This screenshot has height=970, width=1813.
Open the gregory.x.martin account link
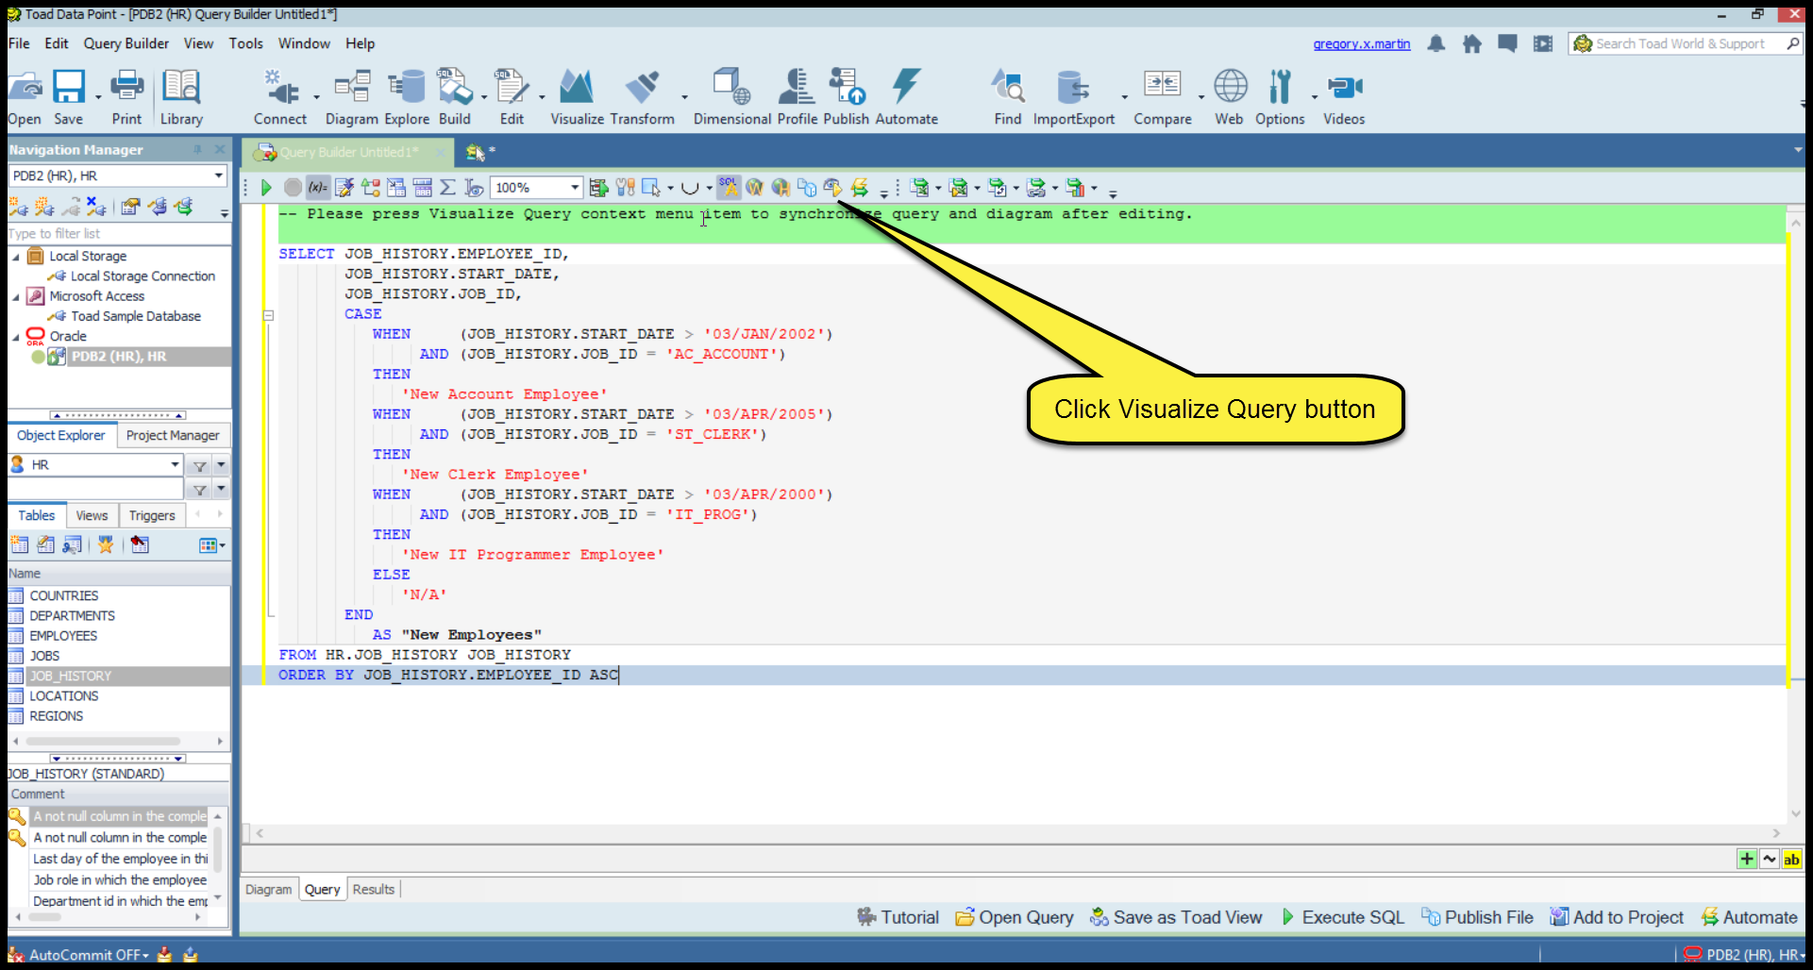coord(1362,43)
